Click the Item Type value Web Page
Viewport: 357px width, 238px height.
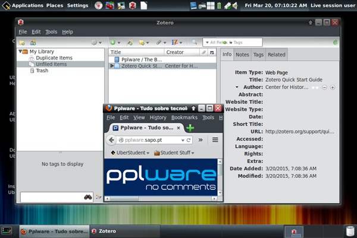[x=277, y=72]
